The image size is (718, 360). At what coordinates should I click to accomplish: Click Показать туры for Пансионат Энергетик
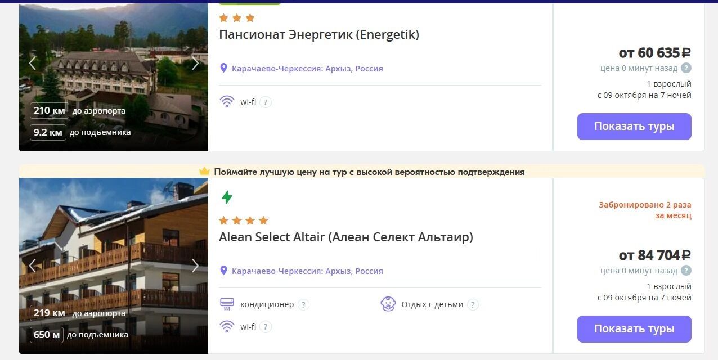pyautogui.click(x=634, y=127)
